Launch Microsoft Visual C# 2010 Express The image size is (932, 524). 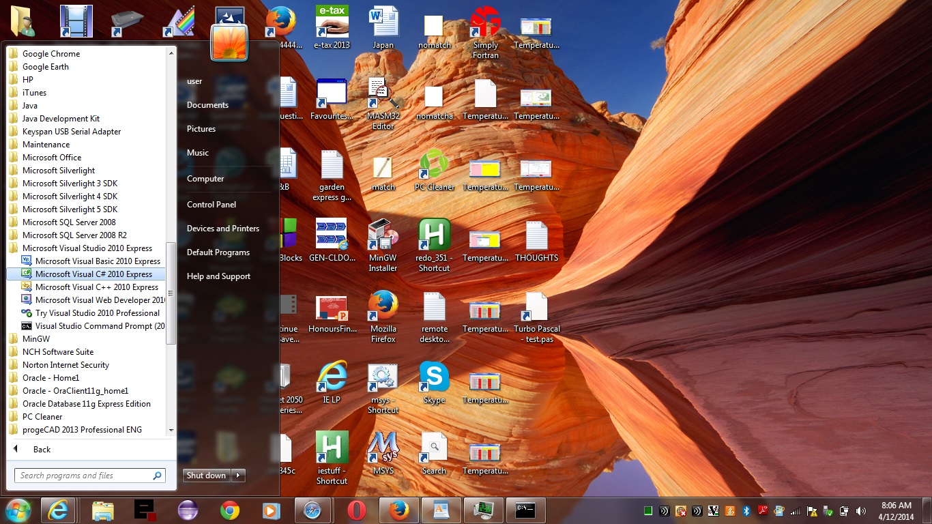(x=93, y=274)
